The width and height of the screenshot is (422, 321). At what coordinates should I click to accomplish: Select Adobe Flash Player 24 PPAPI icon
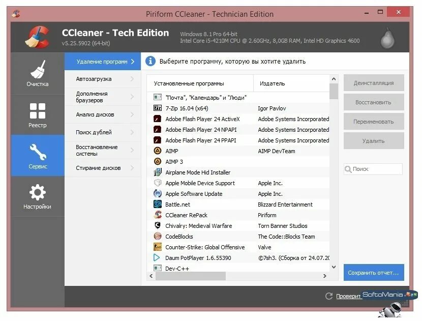coord(158,140)
